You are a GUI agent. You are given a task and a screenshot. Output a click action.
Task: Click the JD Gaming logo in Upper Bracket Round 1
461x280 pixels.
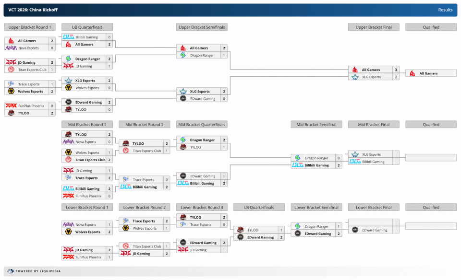11,62
